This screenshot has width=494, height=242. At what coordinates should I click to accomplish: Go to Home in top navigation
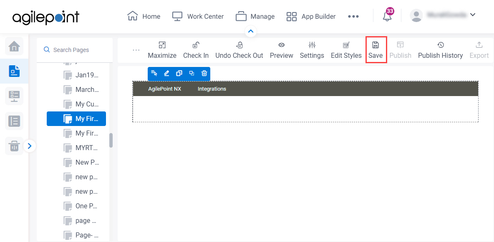click(x=144, y=16)
